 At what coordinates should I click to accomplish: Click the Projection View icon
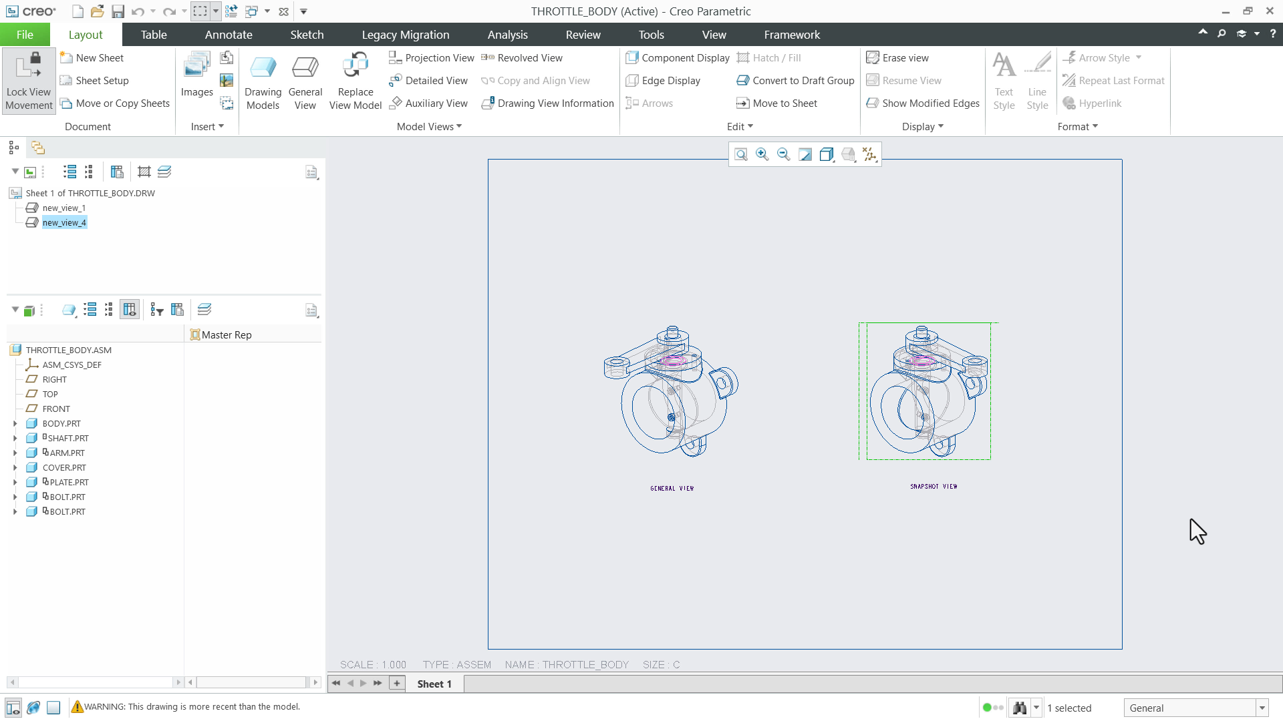[431, 57]
